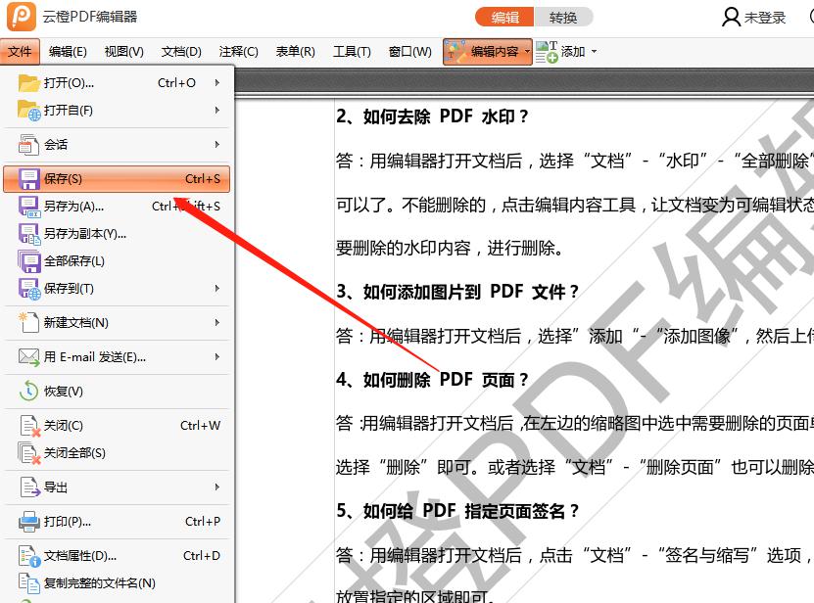Click the 打印(P) printer icon
The height and width of the screenshot is (603, 814).
(29, 522)
